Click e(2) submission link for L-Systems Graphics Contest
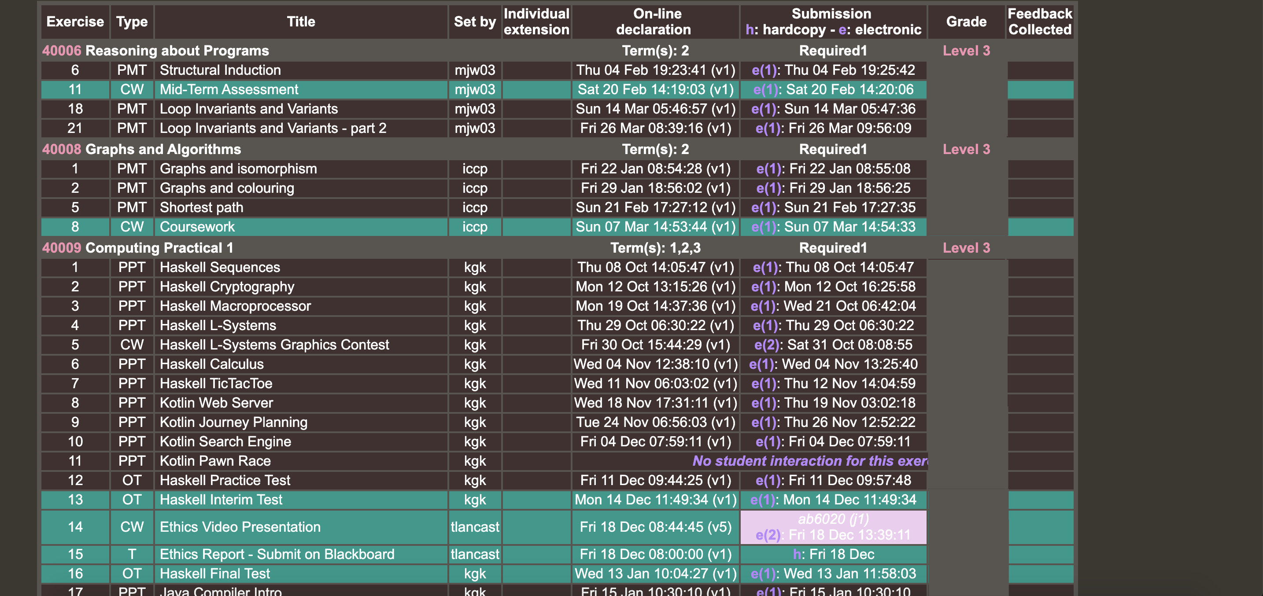The width and height of the screenshot is (1263, 596). pos(767,345)
